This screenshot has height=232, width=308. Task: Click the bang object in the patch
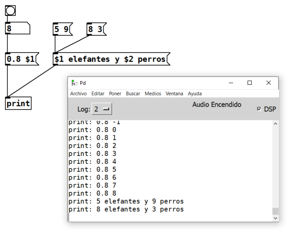point(10,11)
